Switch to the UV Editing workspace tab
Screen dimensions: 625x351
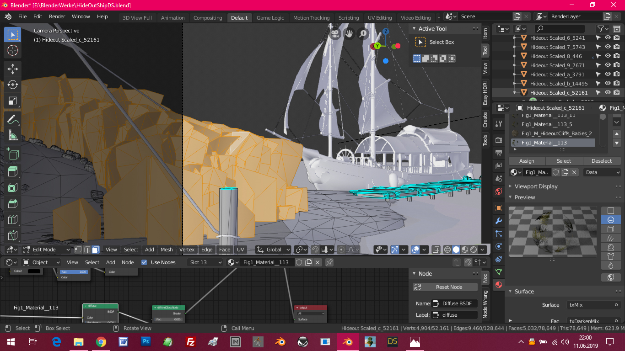coord(380,18)
